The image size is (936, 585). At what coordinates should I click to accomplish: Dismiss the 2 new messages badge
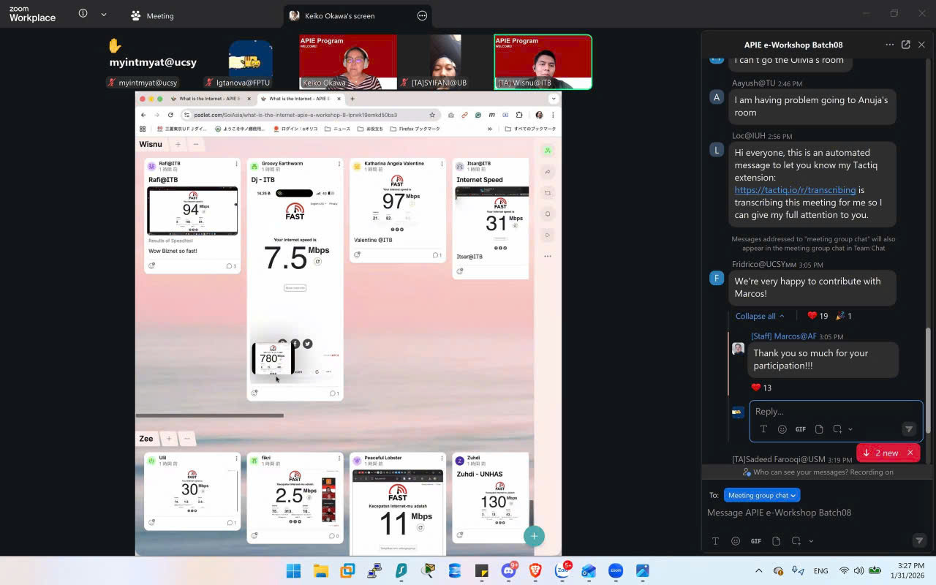pyautogui.click(x=910, y=453)
